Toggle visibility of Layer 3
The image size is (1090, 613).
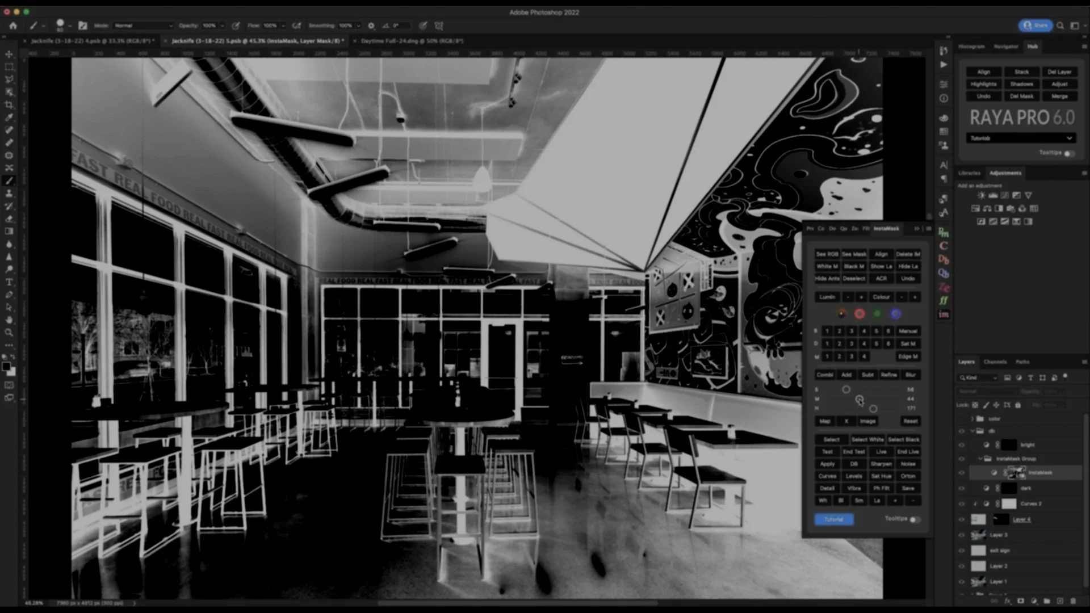click(962, 535)
